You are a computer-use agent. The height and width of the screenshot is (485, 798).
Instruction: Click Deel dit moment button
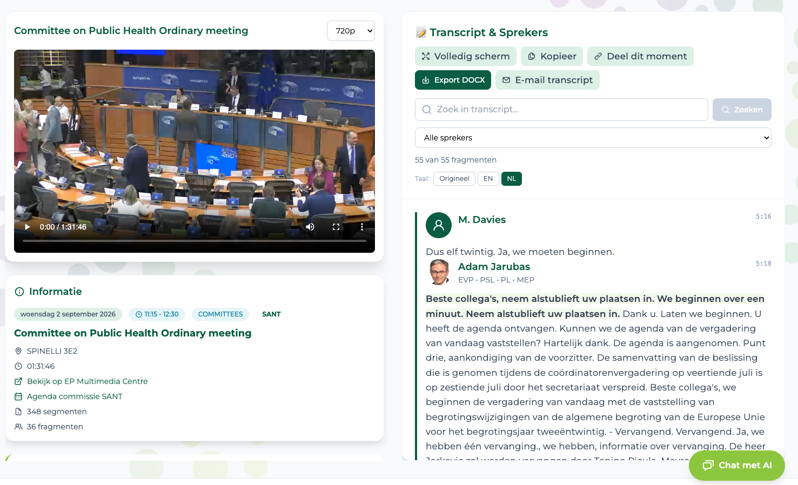click(640, 56)
